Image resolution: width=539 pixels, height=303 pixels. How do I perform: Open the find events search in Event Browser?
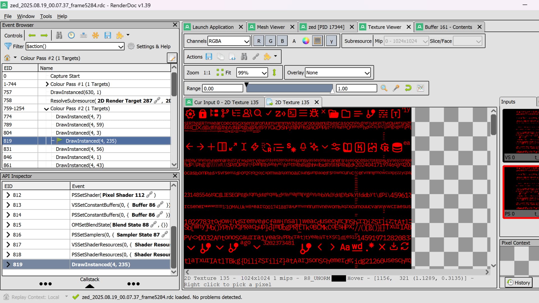click(59, 35)
